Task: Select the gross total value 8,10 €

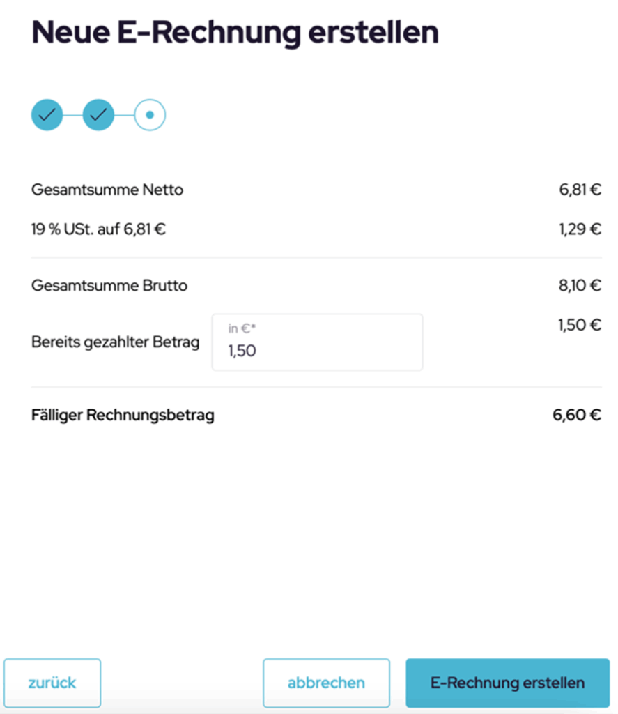Action: (580, 285)
